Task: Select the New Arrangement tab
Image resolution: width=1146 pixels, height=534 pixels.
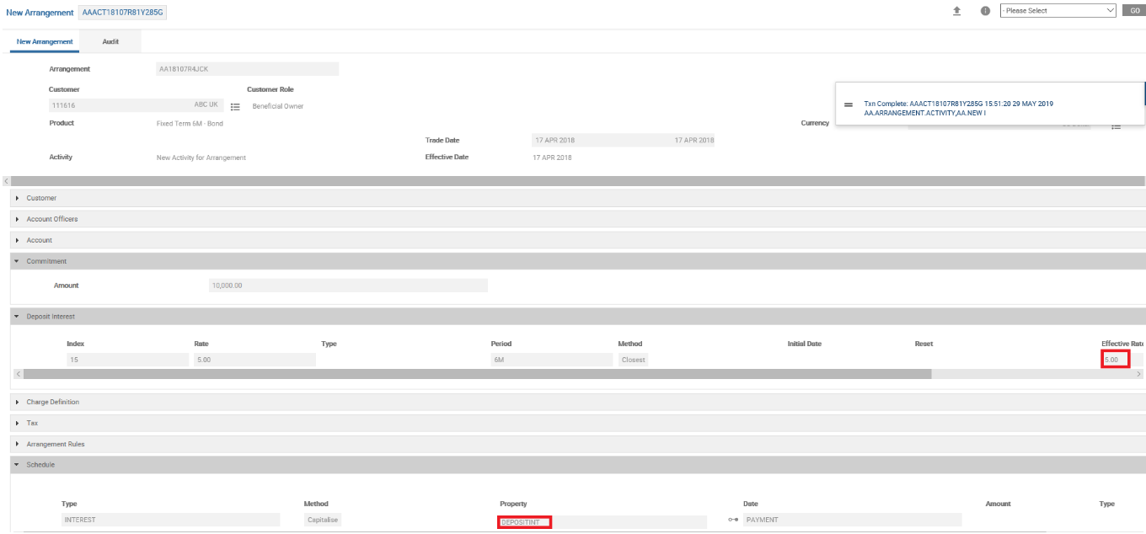Action: pos(45,41)
